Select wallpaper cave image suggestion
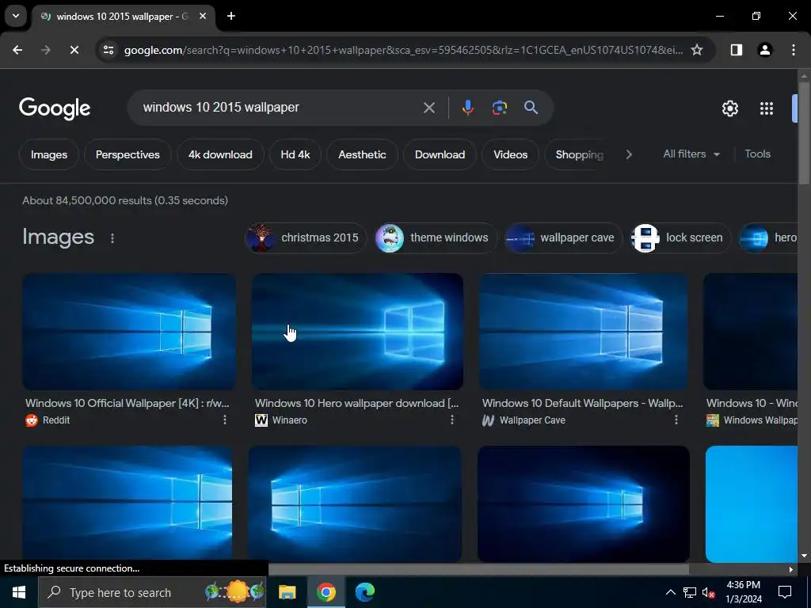The height and width of the screenshot is (608, 811). [x=563, y=237]
